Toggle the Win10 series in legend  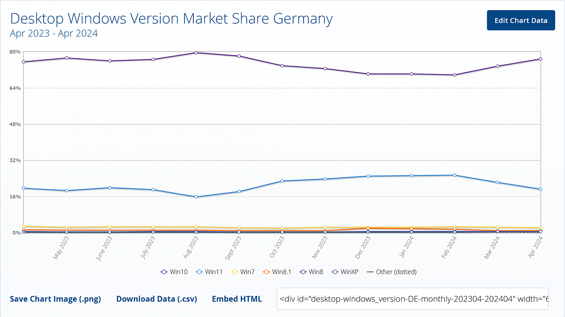[174, 272]
